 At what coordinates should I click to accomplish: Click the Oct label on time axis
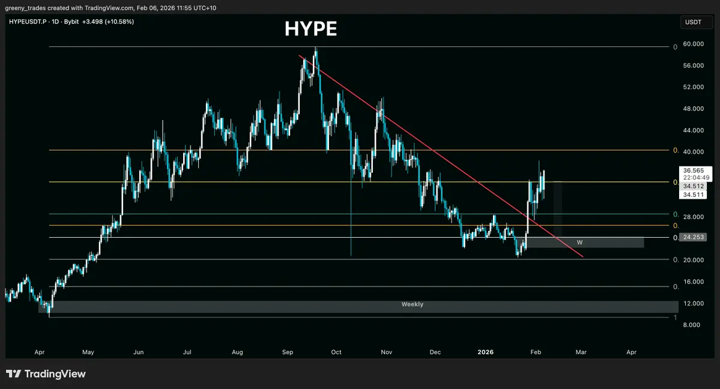pos(336,352)
